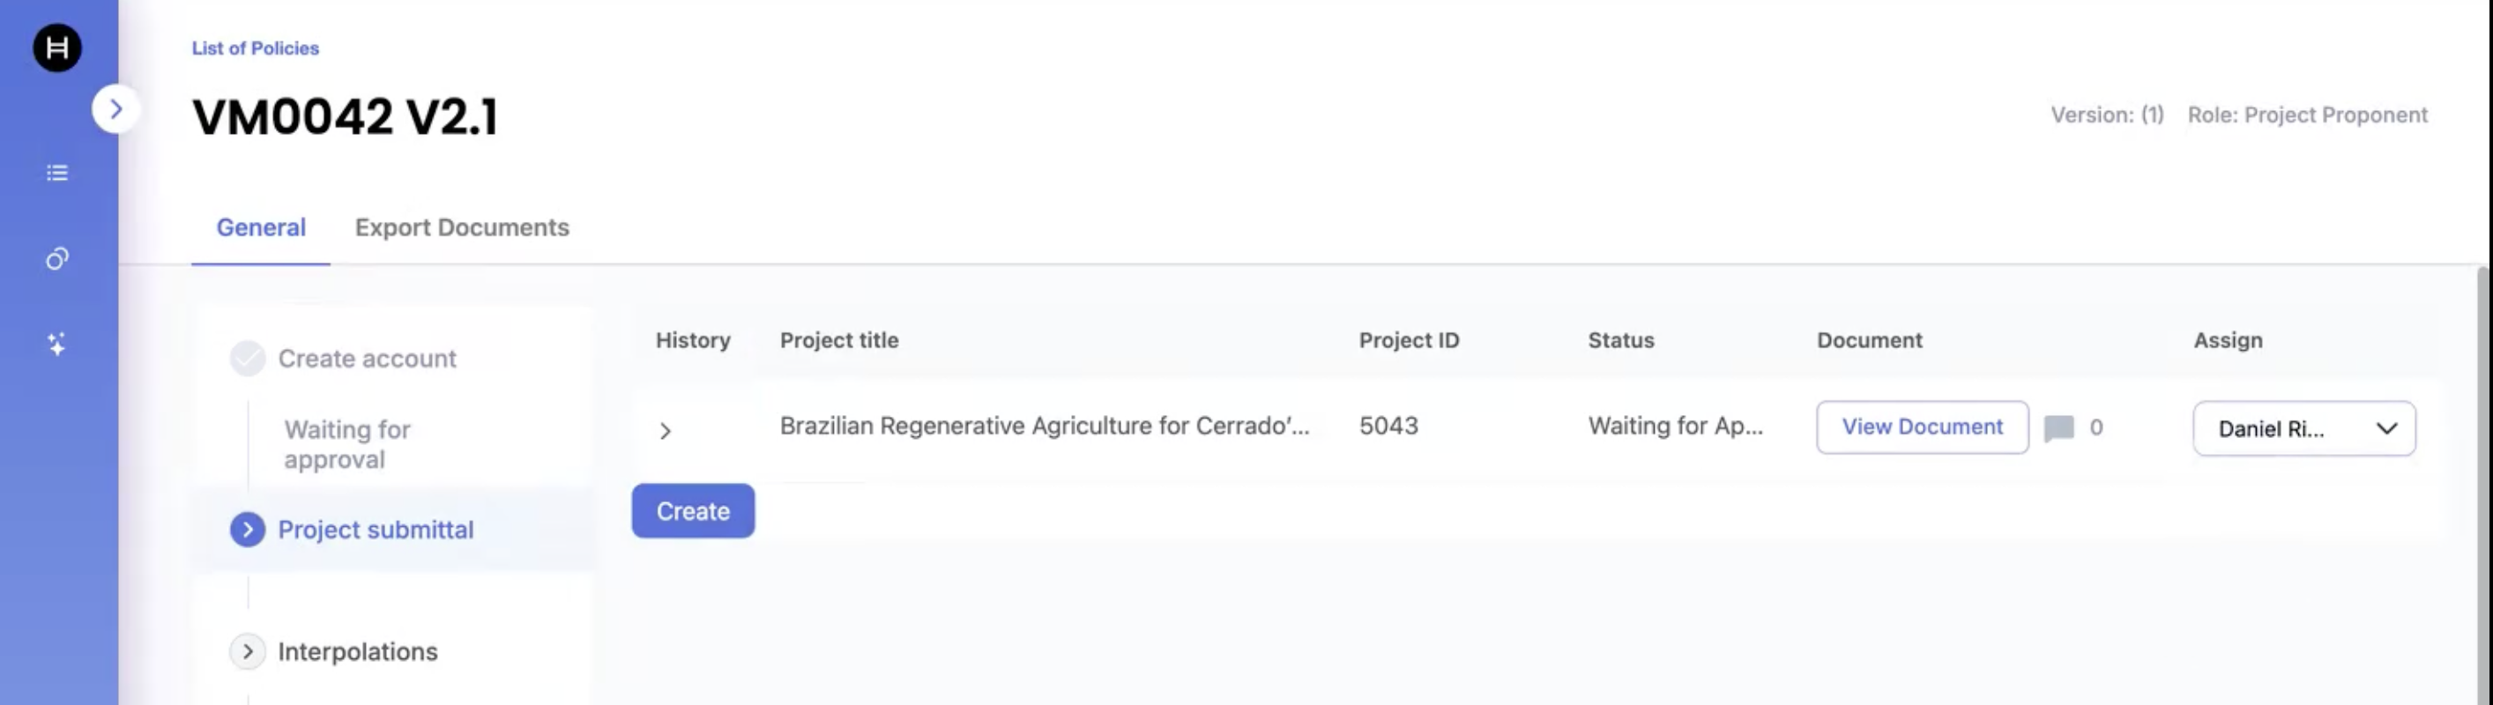Open comments icon next to View Document
2493x705 pixels.
(2058, 428)
